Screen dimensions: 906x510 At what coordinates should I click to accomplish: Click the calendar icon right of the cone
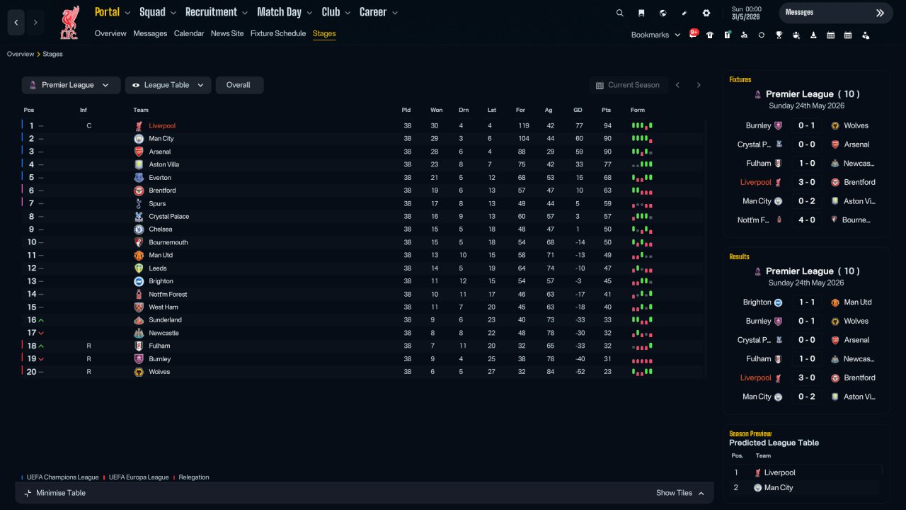click(x=830, y=35)
